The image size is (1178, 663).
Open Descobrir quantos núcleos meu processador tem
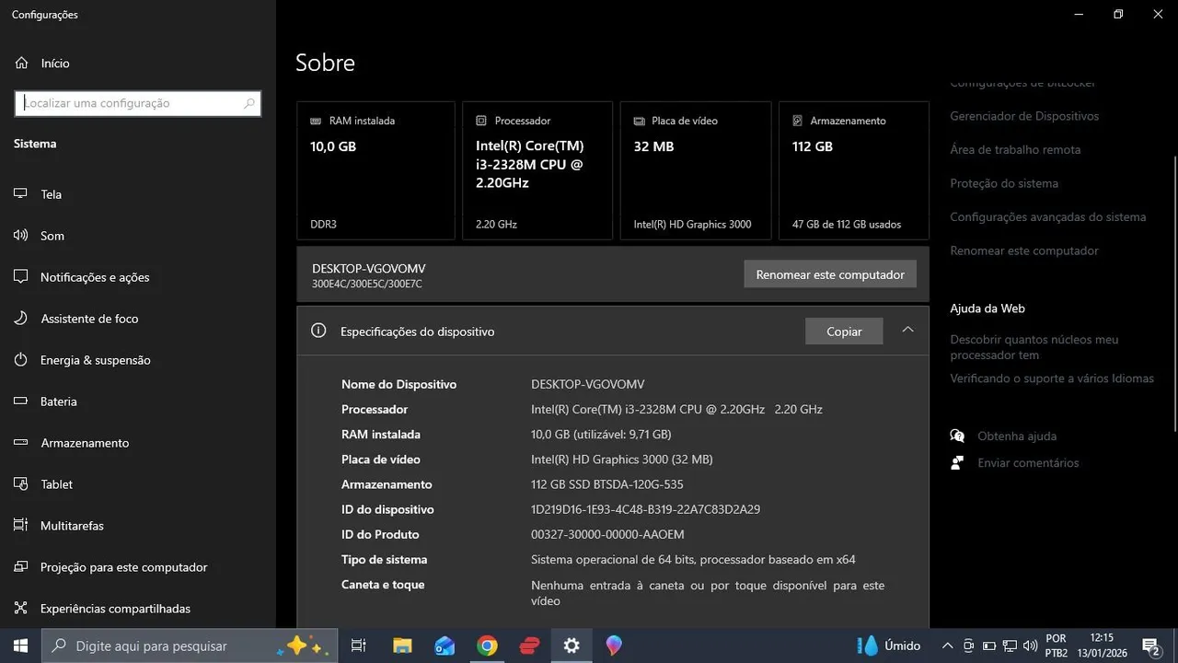pyautogui.click(x=1034, y=347)
